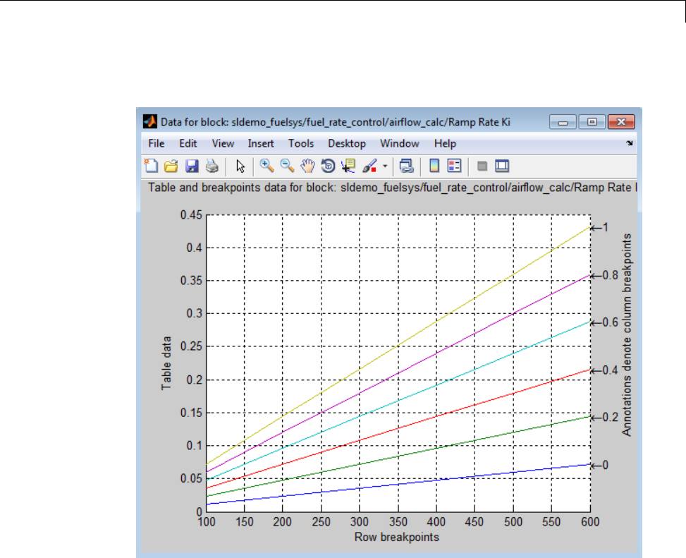
Task: Click the dock figure arrow in the menu bar
Action: coord(629,143)
